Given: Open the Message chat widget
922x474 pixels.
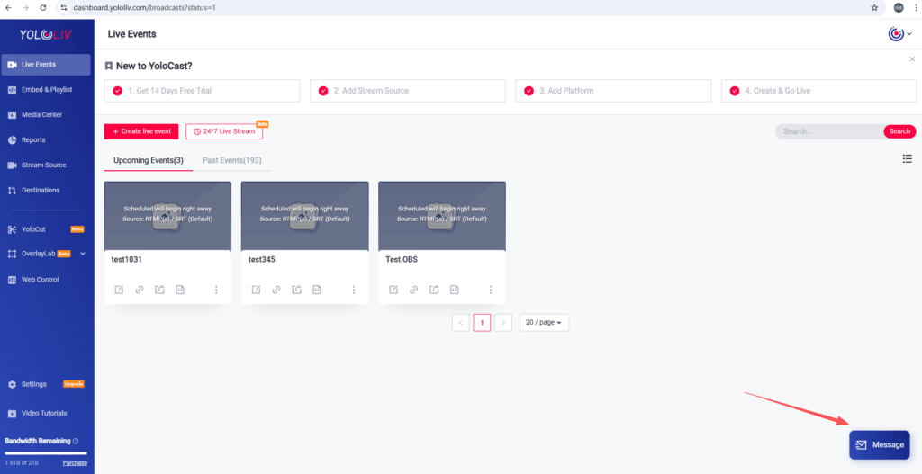Looking at the screenshot, I should [x=879, y=444].
